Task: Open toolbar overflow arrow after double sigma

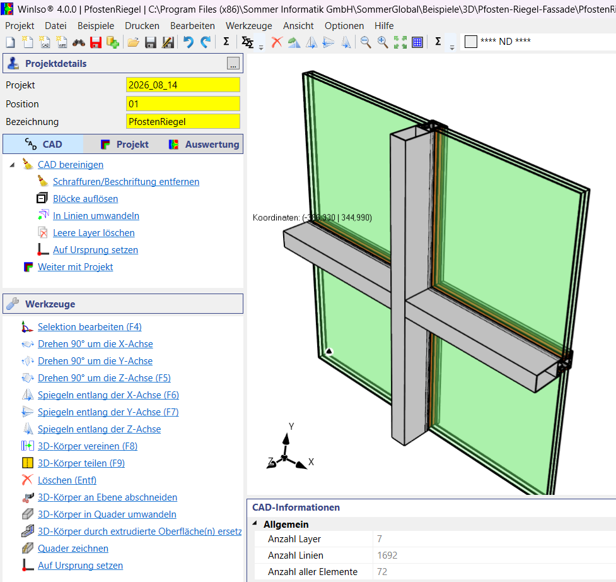Action: point(261,47)
